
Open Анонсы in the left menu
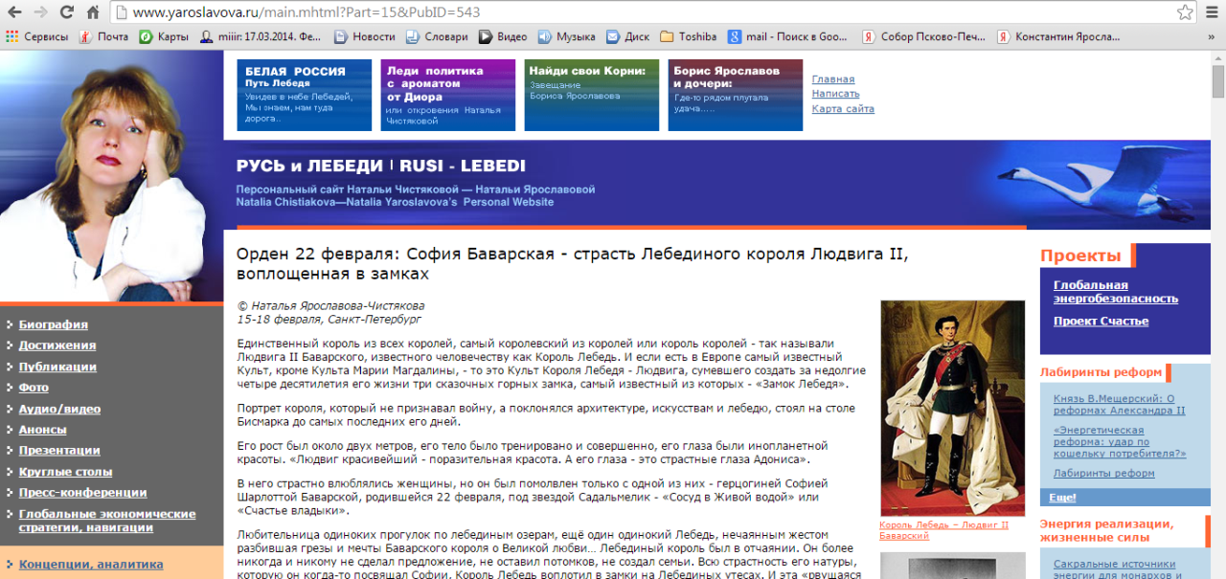click(x=43, y=430)
